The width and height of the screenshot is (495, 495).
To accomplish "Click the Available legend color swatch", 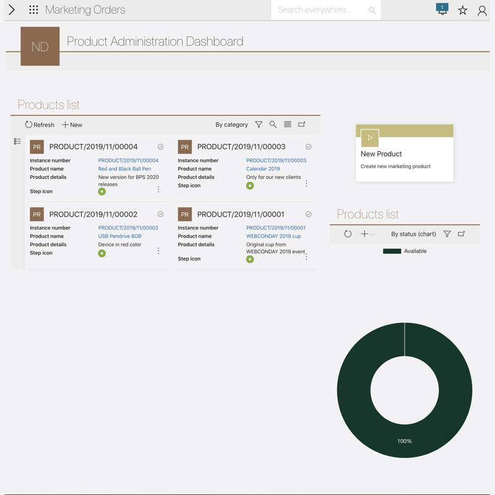I will tap(392, 251).
